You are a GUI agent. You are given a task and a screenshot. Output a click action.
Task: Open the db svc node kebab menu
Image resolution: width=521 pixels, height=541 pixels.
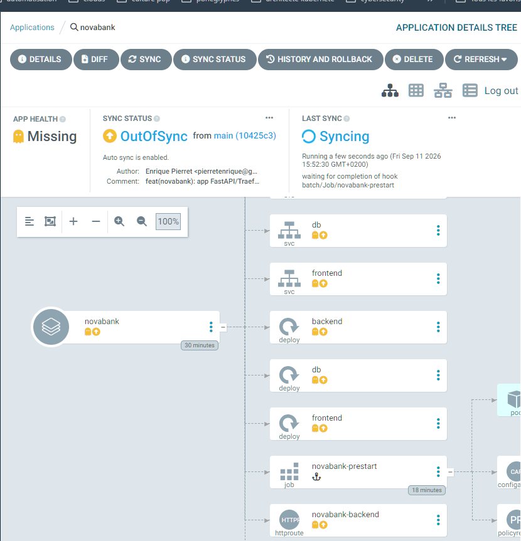[x=438, y=230]
